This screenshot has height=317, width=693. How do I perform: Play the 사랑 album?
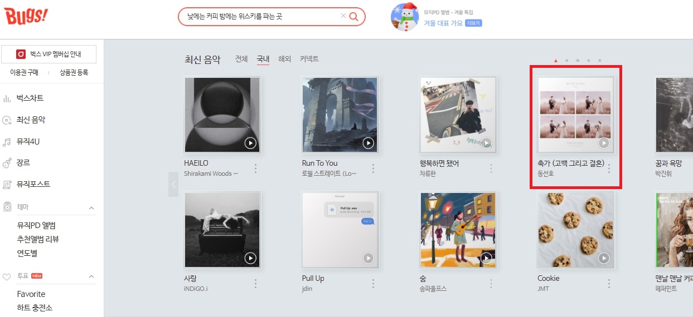tap(250, 258)
